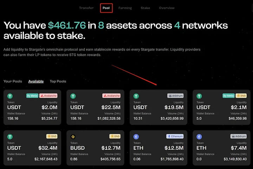
Task: Switch to the Top Pools filter
Action: (58, 81)
